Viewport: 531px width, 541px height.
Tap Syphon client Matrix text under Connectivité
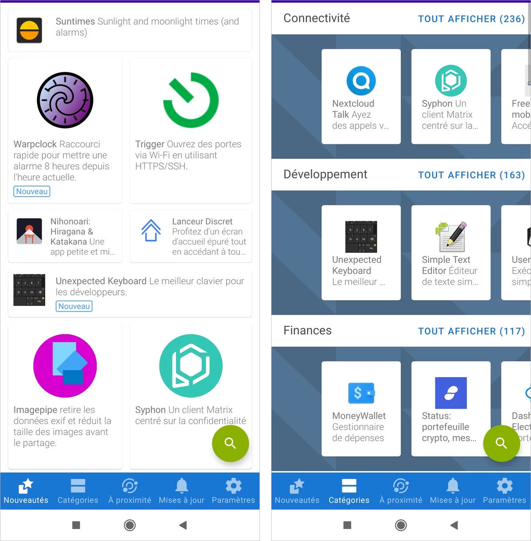450,115
